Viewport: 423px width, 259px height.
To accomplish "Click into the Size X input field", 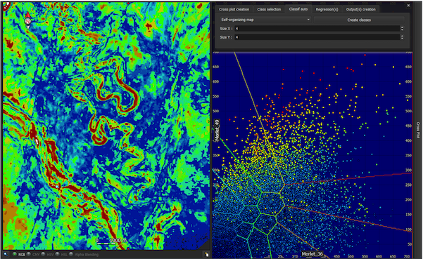I will [317, 29].
